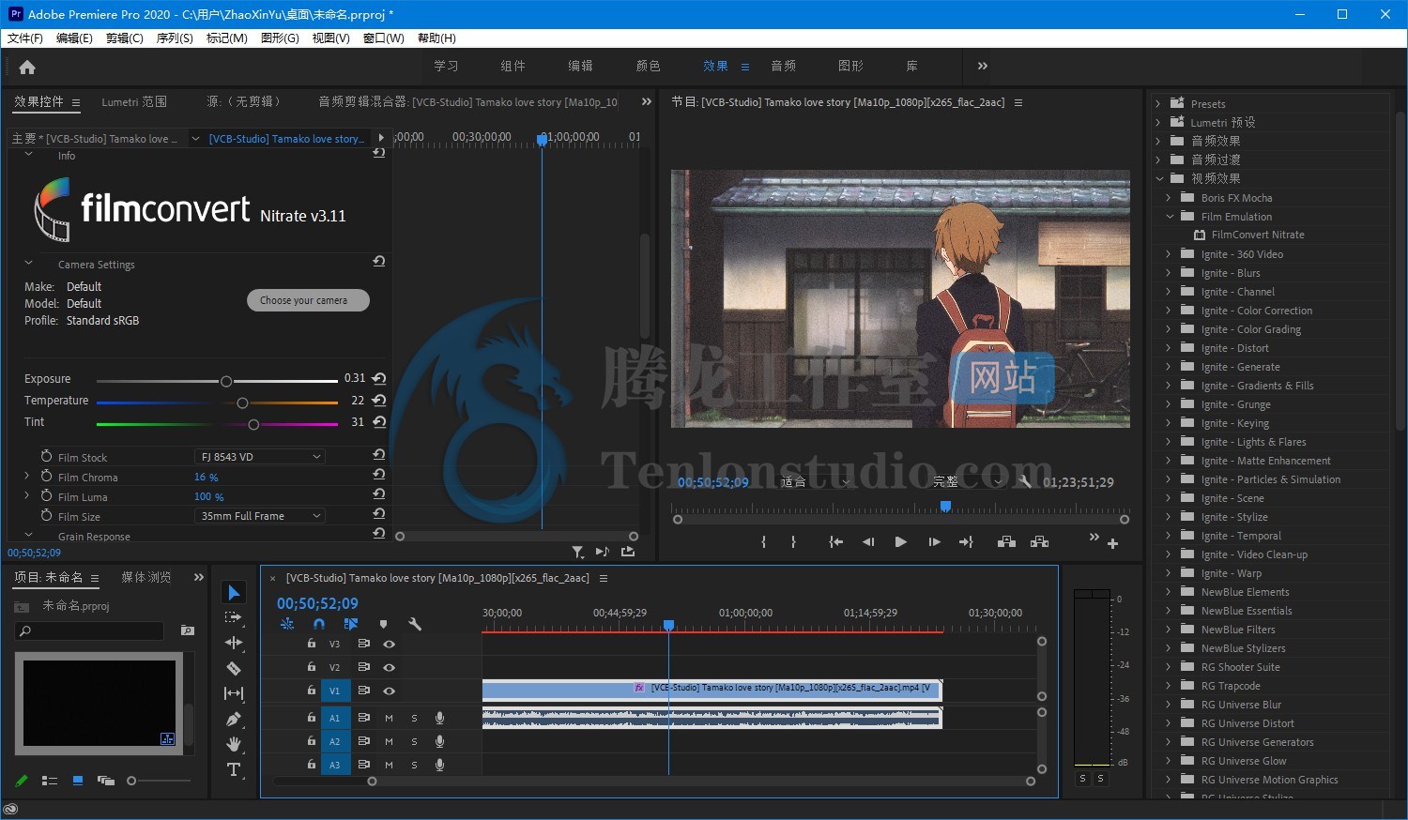Select the Track Select Forward tool

point(234,617)
